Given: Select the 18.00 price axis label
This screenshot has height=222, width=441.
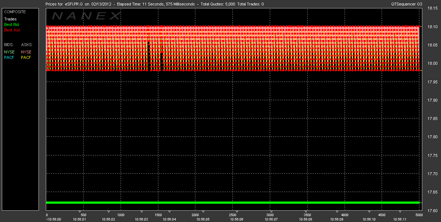Looking at the screenshot, I should (x=433, y=63).
